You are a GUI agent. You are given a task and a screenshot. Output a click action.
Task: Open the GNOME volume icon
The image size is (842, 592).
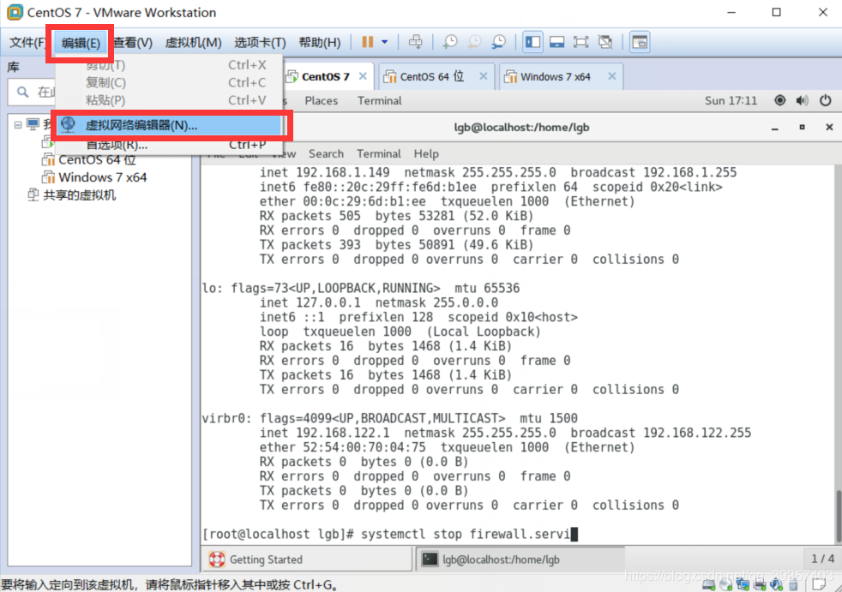point(803,100)
